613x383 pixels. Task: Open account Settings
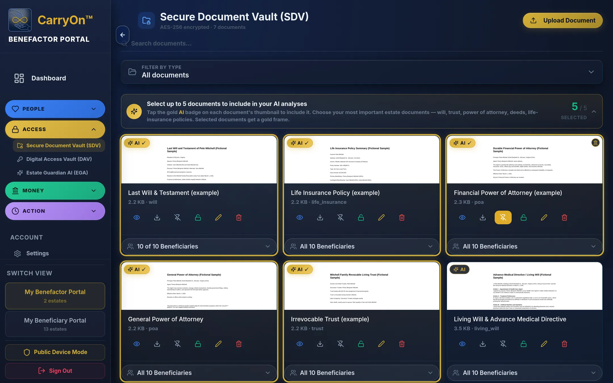click(x=31, y=253)
